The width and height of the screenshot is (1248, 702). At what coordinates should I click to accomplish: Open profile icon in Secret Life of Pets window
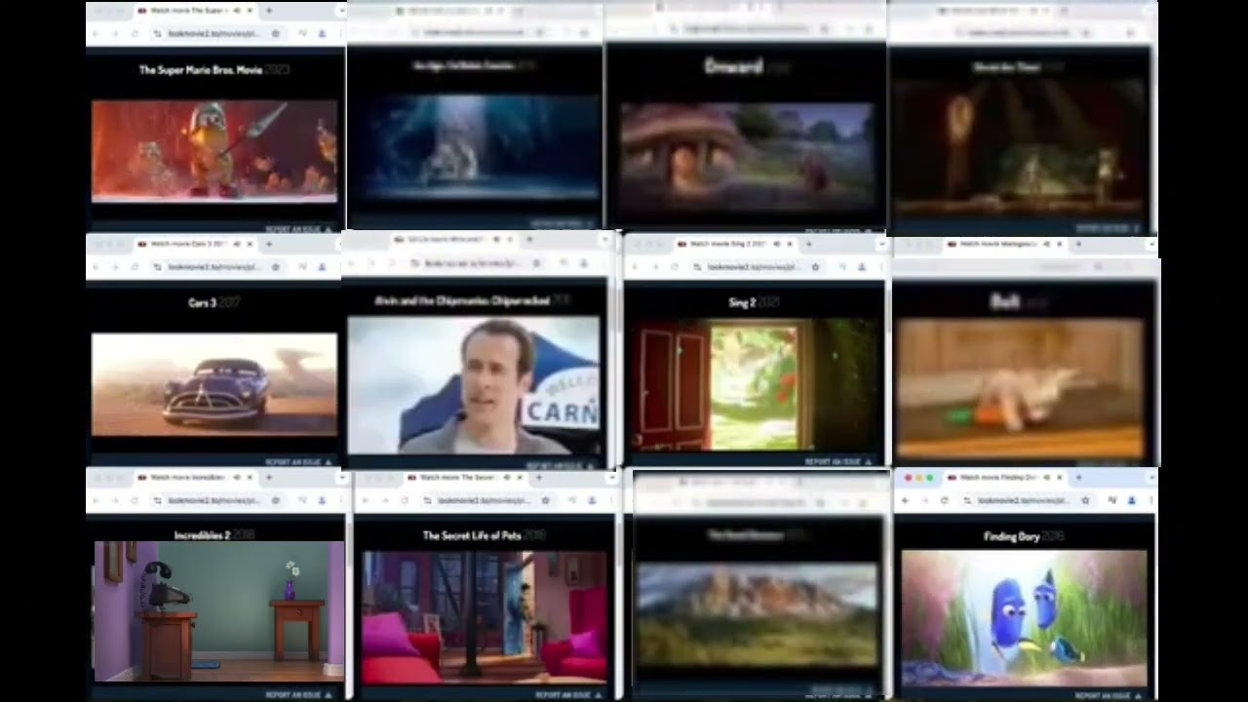pos(592,500)
